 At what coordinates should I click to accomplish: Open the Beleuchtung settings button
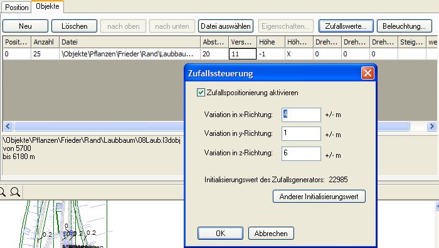(404, 26)
